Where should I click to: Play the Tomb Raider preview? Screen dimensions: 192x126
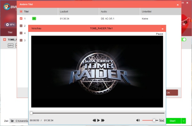[x=99, y=120]
